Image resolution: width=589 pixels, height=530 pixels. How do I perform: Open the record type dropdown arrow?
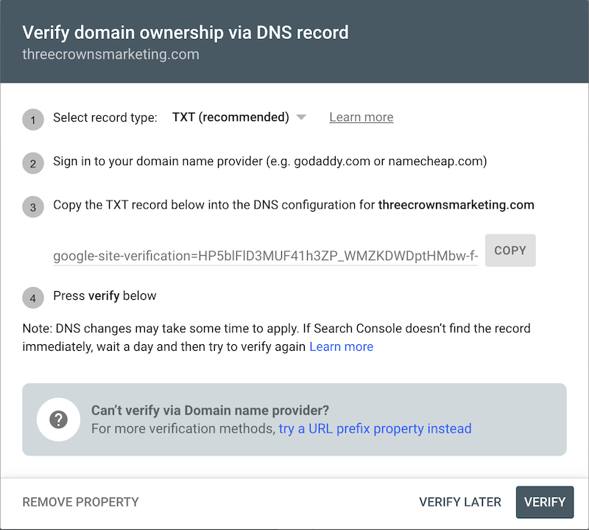pyautogui.click(x=301, y=117)
